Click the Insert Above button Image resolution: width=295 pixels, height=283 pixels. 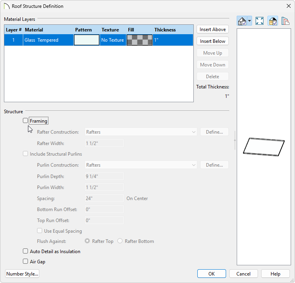213,29
